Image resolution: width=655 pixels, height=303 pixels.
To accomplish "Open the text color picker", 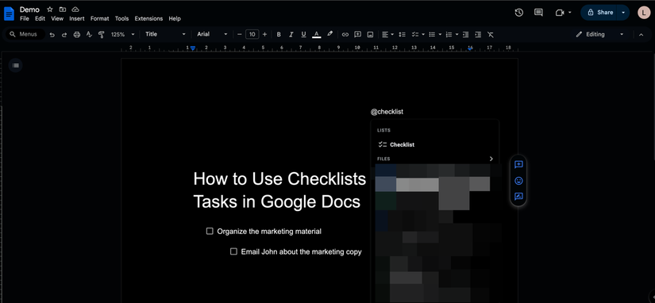I will 317,34.
